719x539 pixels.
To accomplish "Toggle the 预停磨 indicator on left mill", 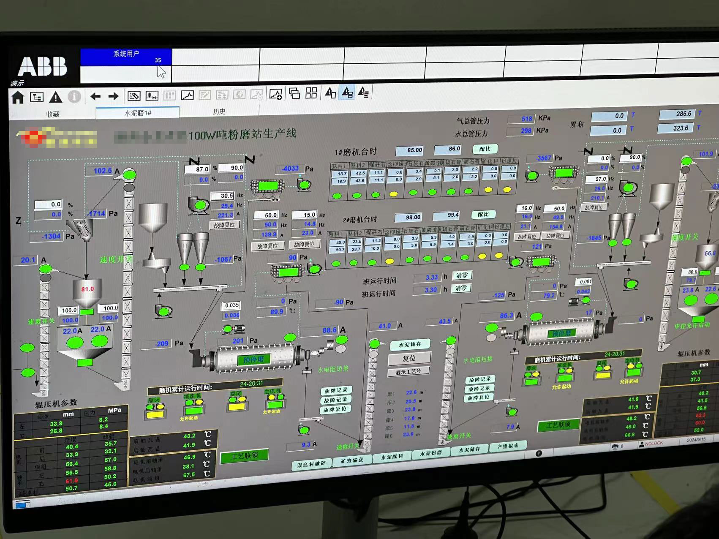I will click(253, 359).
